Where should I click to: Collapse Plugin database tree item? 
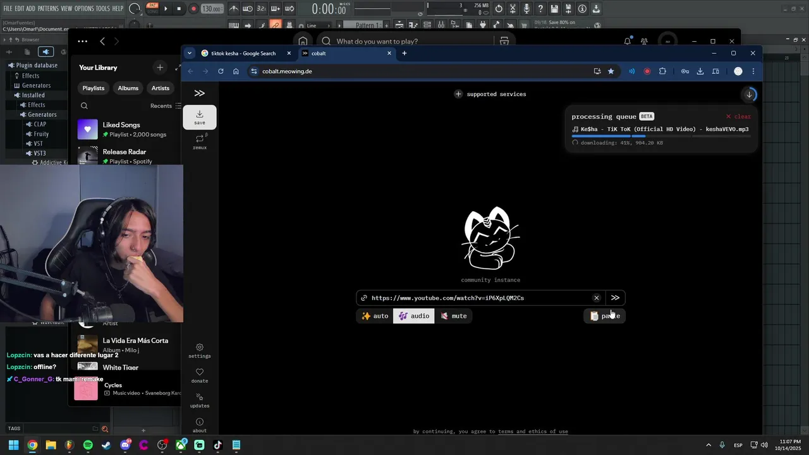(33, 65)
